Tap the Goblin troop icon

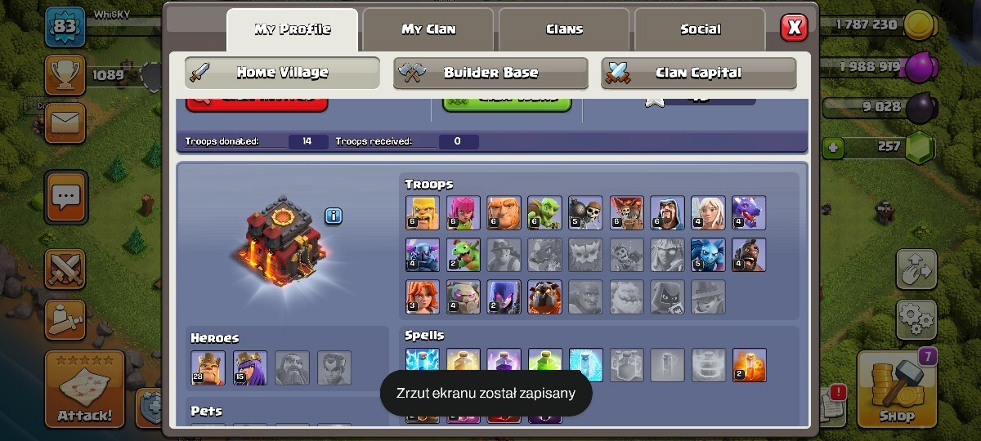coord(544,212)
